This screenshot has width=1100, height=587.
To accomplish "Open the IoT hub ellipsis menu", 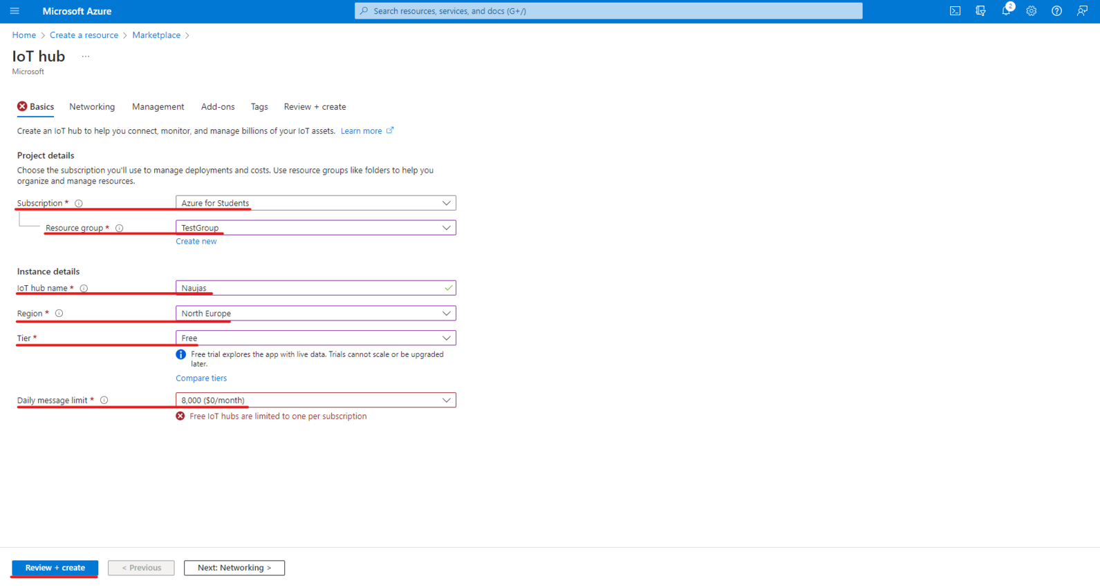I will pyautogui.click(x=86, y=57).
